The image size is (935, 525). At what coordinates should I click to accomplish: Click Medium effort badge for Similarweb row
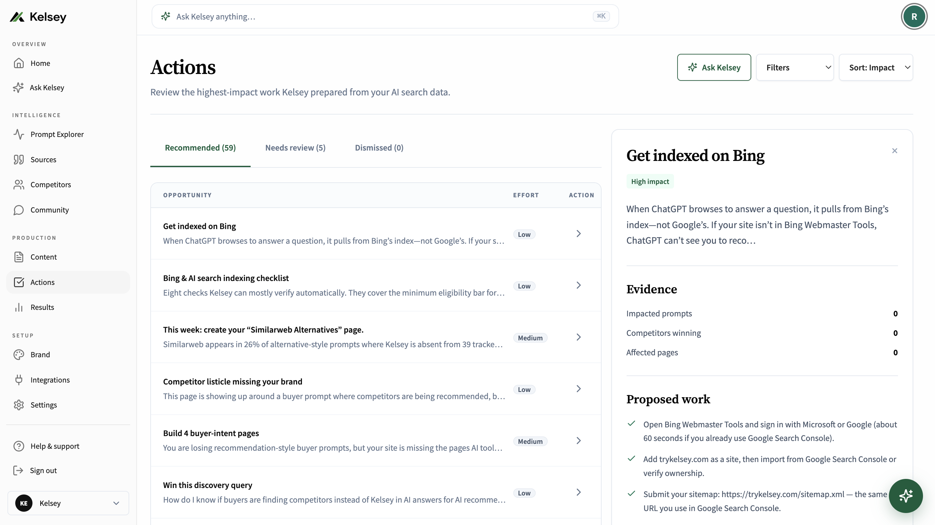[x=530, y=338]
